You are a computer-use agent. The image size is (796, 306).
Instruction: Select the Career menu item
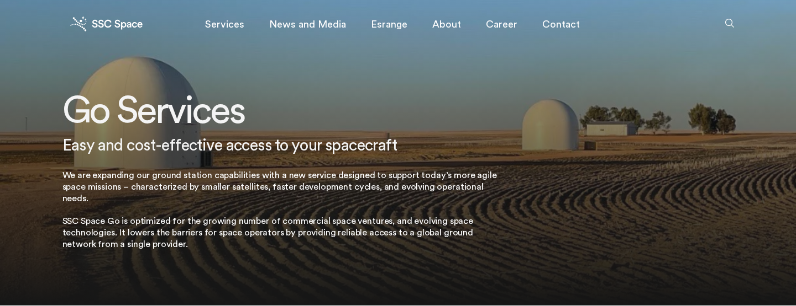click(x=501, y=24)
